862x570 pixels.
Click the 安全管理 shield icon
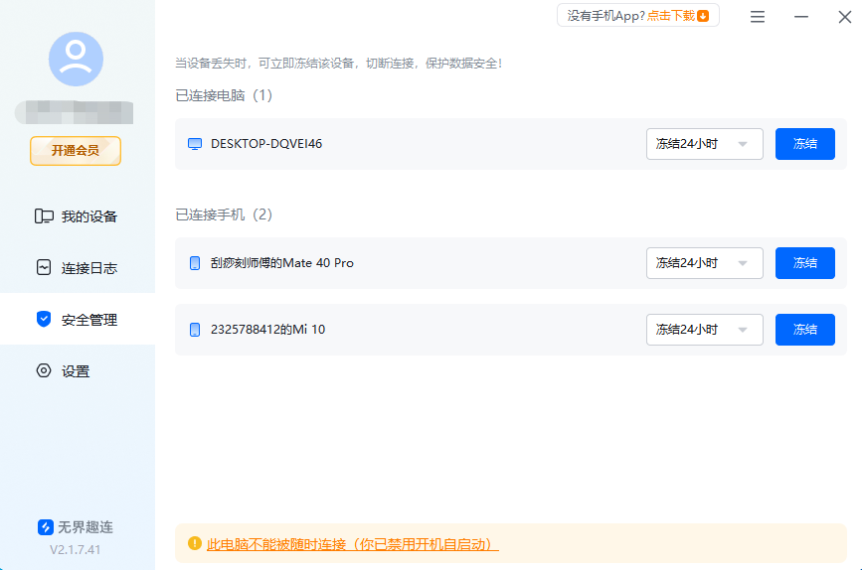[44, 319]
